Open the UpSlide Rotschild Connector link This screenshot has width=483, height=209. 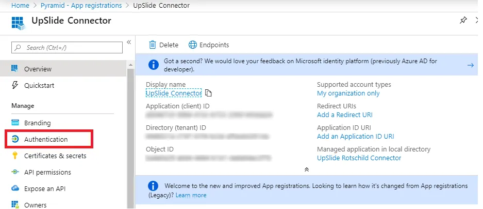(x=359, y=158)
